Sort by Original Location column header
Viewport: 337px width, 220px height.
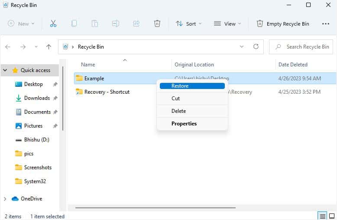tap(194, 65)
